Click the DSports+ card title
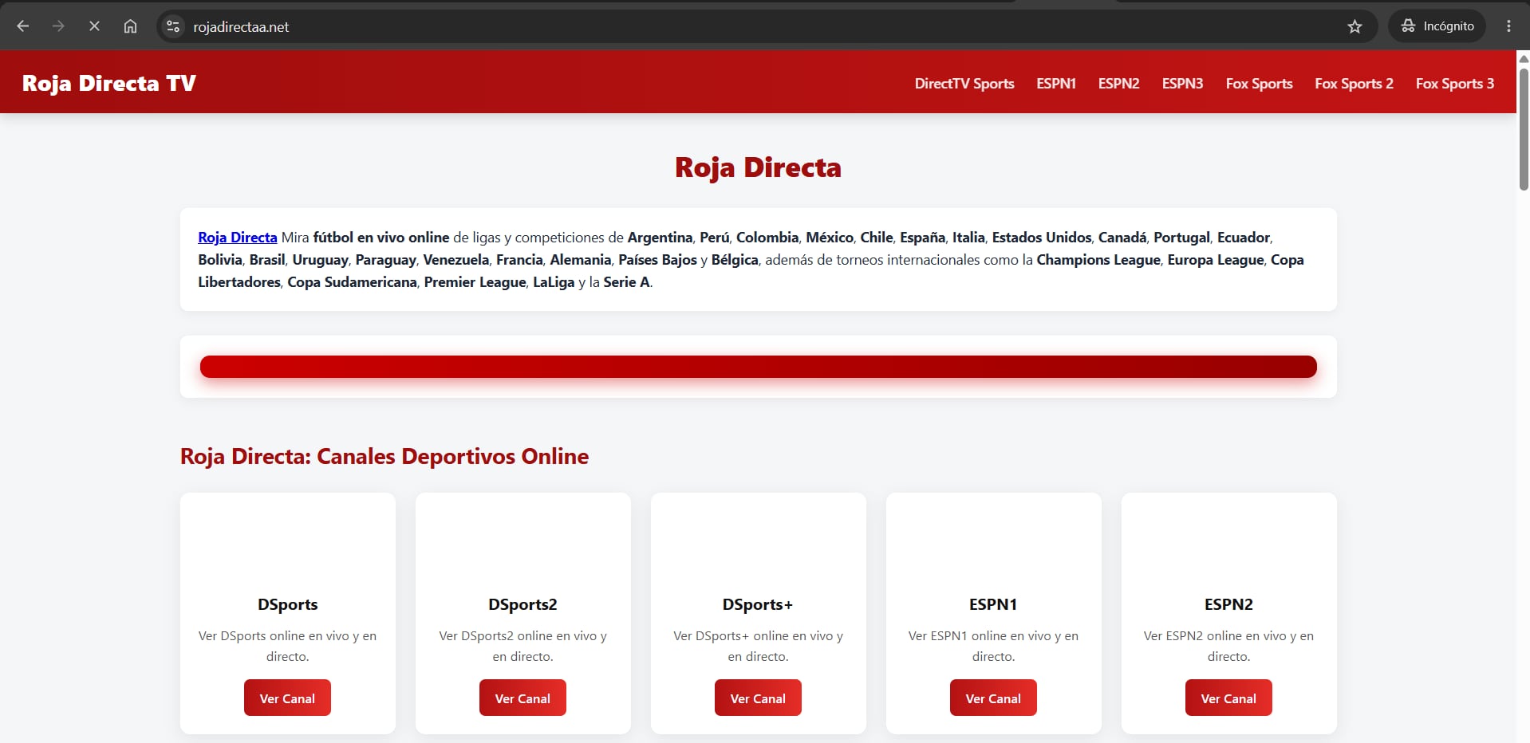This screenshot has height=743, width=1530. coord(758,604)
